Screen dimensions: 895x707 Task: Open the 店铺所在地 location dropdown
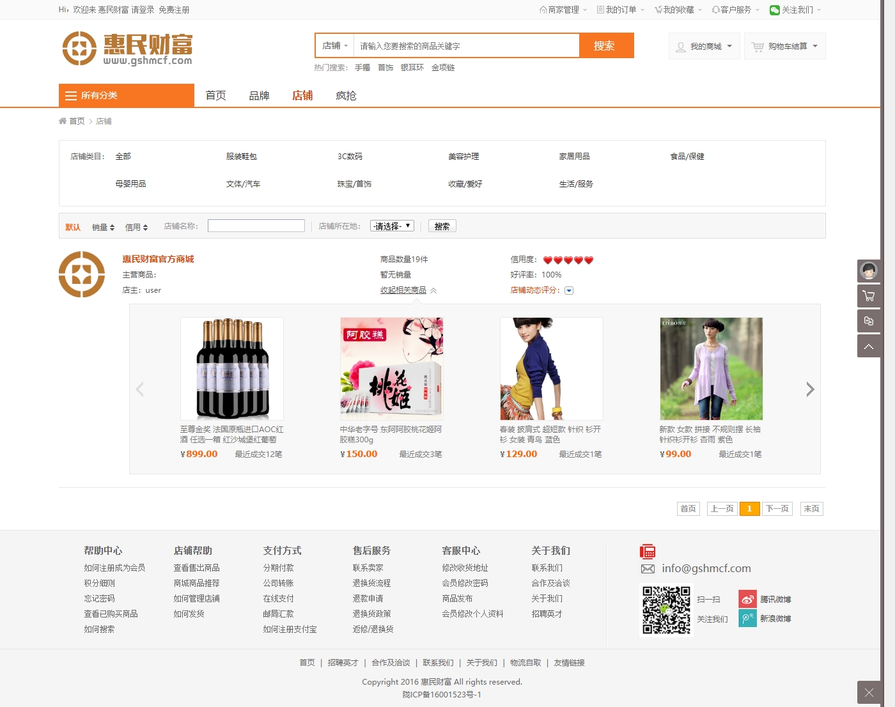point(392,226)
